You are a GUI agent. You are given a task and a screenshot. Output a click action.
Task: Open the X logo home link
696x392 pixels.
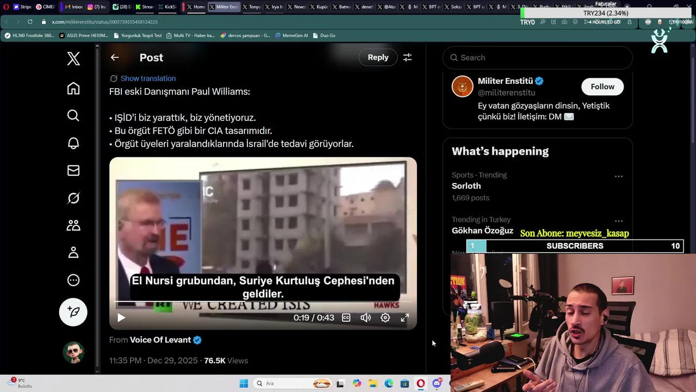[x=73, y=58]
